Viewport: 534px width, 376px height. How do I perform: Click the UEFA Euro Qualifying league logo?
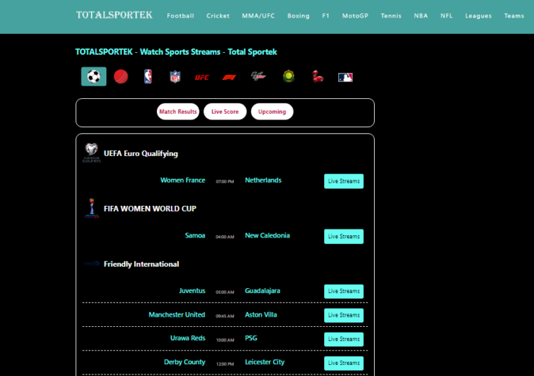(92, 152)
